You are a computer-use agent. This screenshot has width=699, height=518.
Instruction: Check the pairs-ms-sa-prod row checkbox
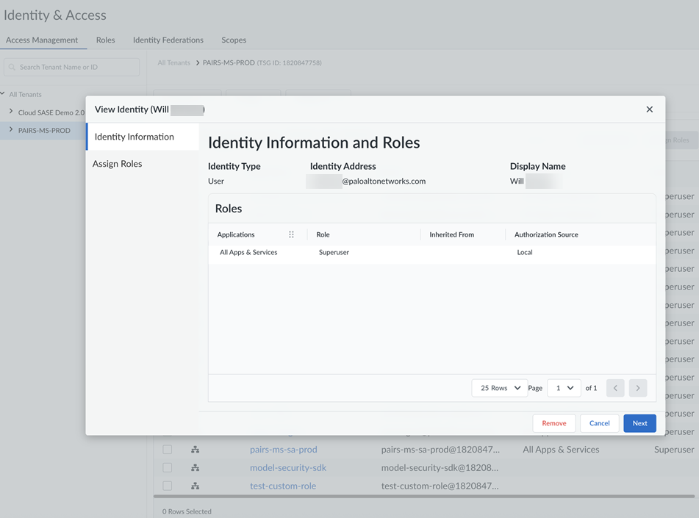coord(168,450)
